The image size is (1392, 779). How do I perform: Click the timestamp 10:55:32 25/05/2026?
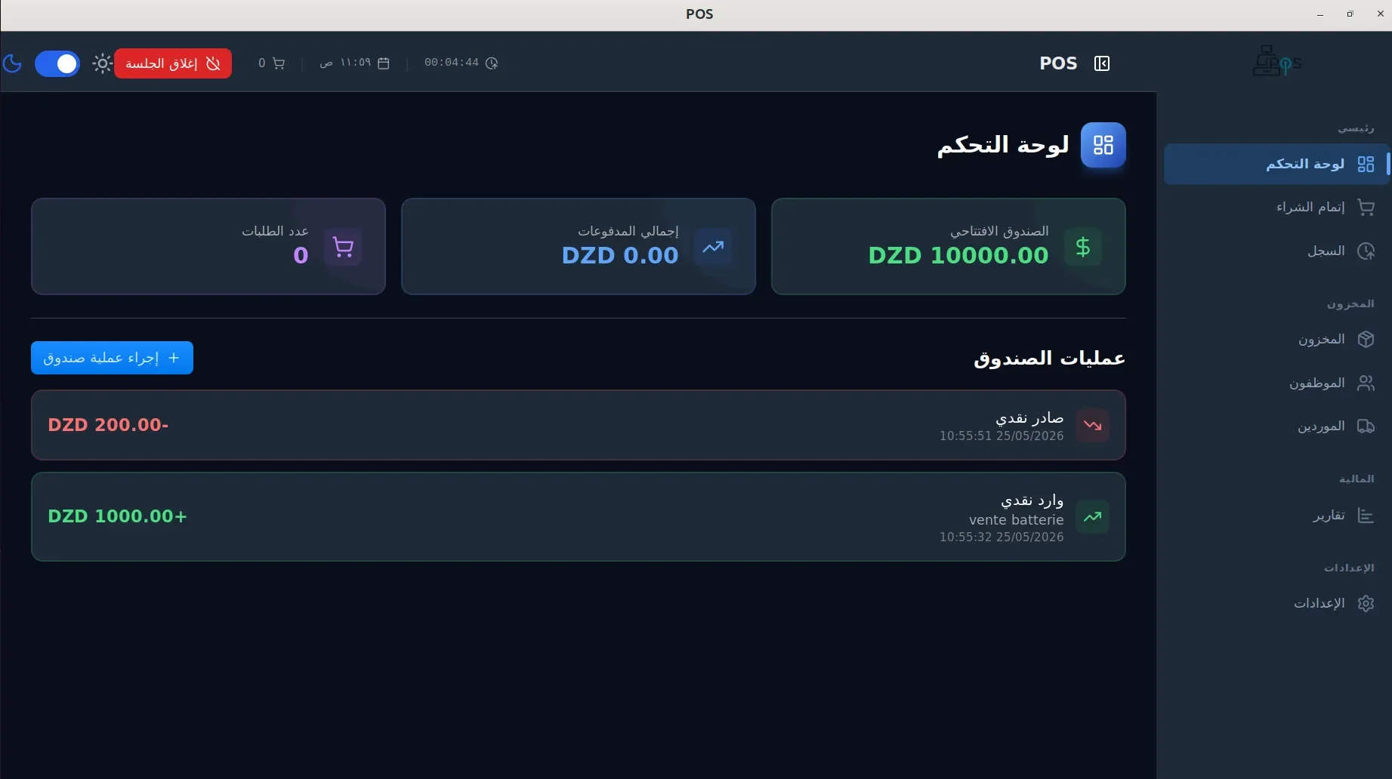point(1002,537)
